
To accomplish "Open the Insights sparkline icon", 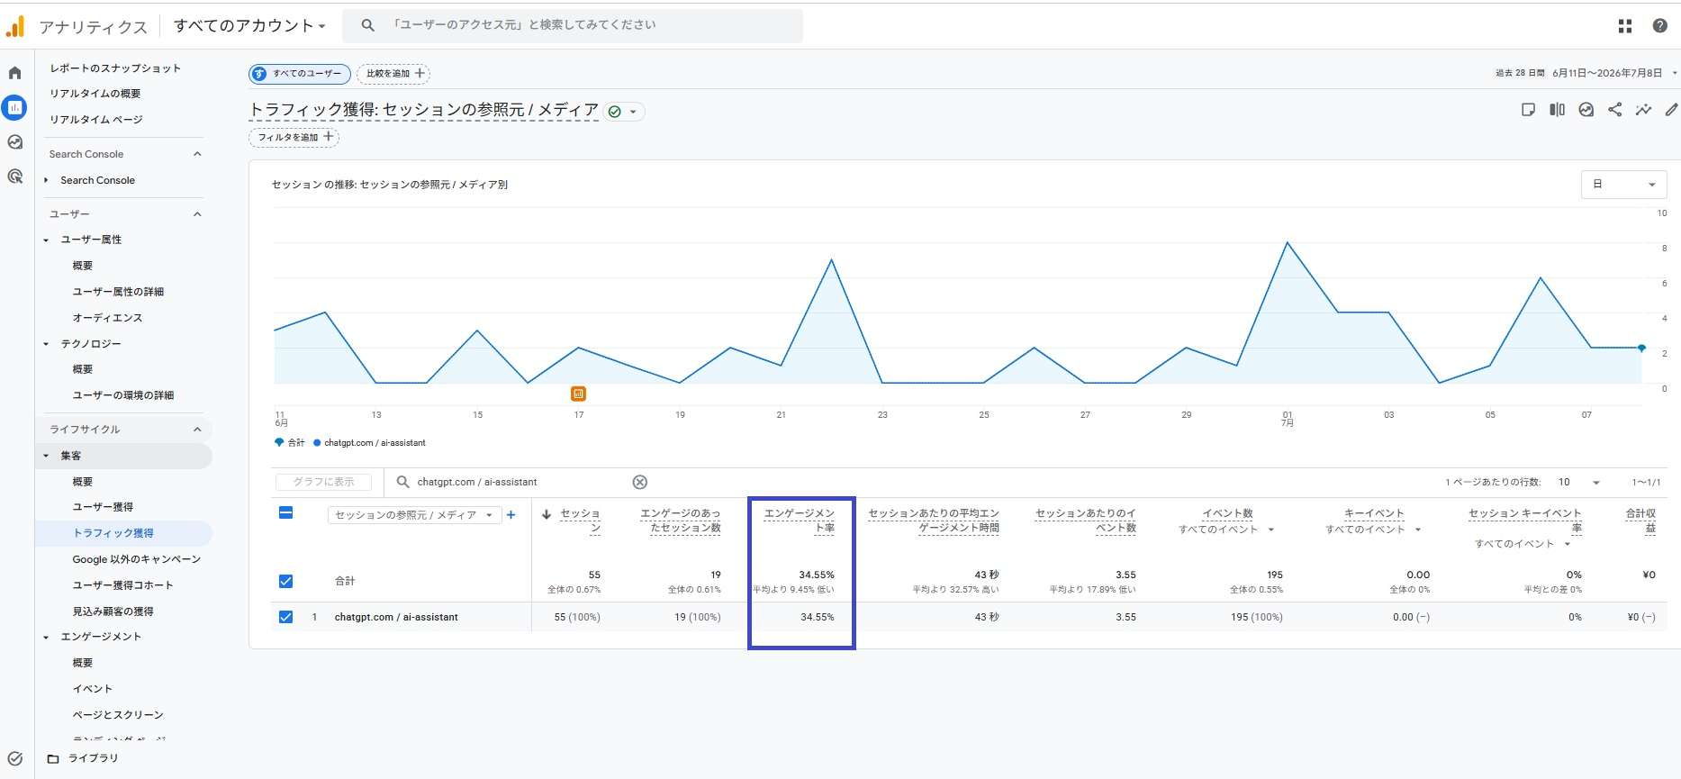I will (1643, 110).
